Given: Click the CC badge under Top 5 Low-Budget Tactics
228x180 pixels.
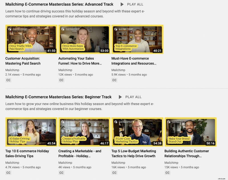Looking at the screenshot, I should pyautogui.click(x=114, y=173).
